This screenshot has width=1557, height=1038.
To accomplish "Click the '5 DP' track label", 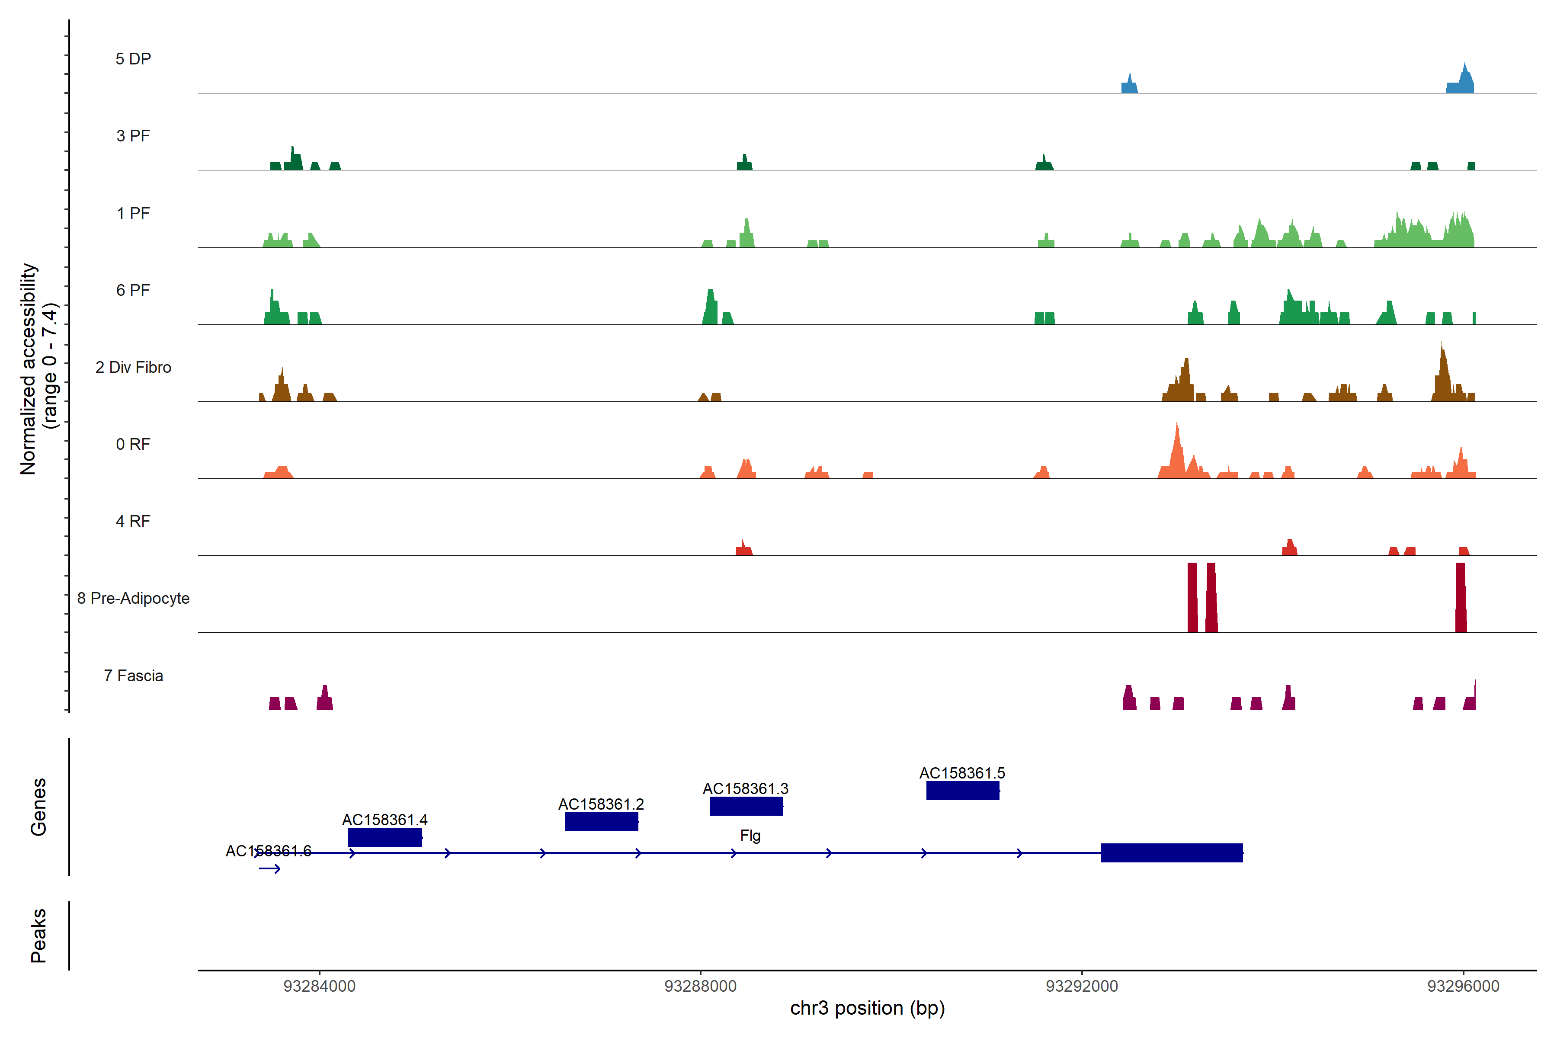I will pos(133,59).
